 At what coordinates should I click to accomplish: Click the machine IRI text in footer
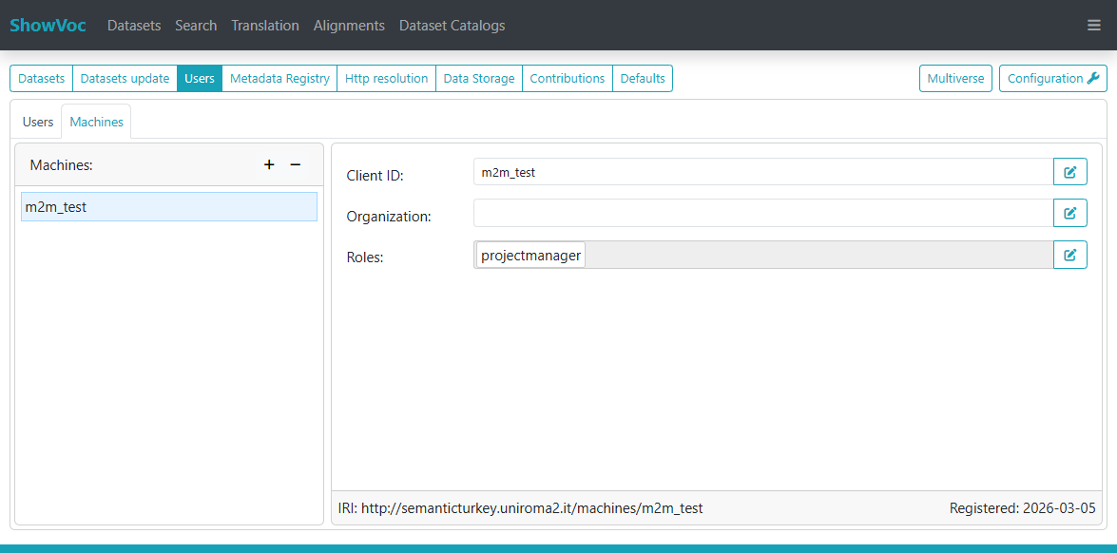click(521, 508)
